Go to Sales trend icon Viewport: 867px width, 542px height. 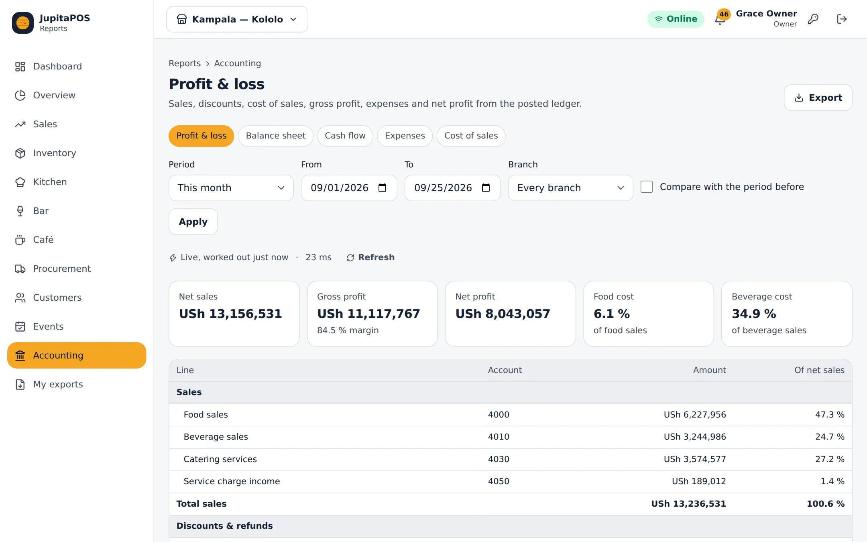[20, 124]
